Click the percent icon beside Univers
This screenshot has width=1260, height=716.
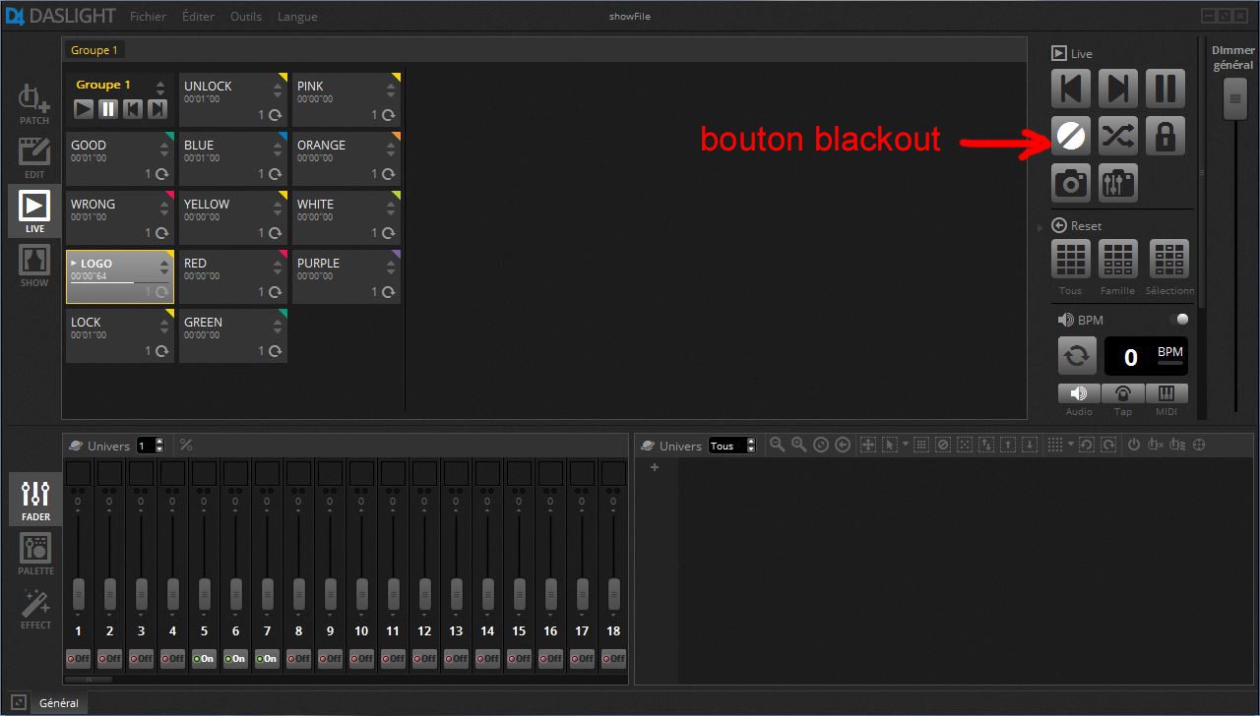tap(186, 446)
